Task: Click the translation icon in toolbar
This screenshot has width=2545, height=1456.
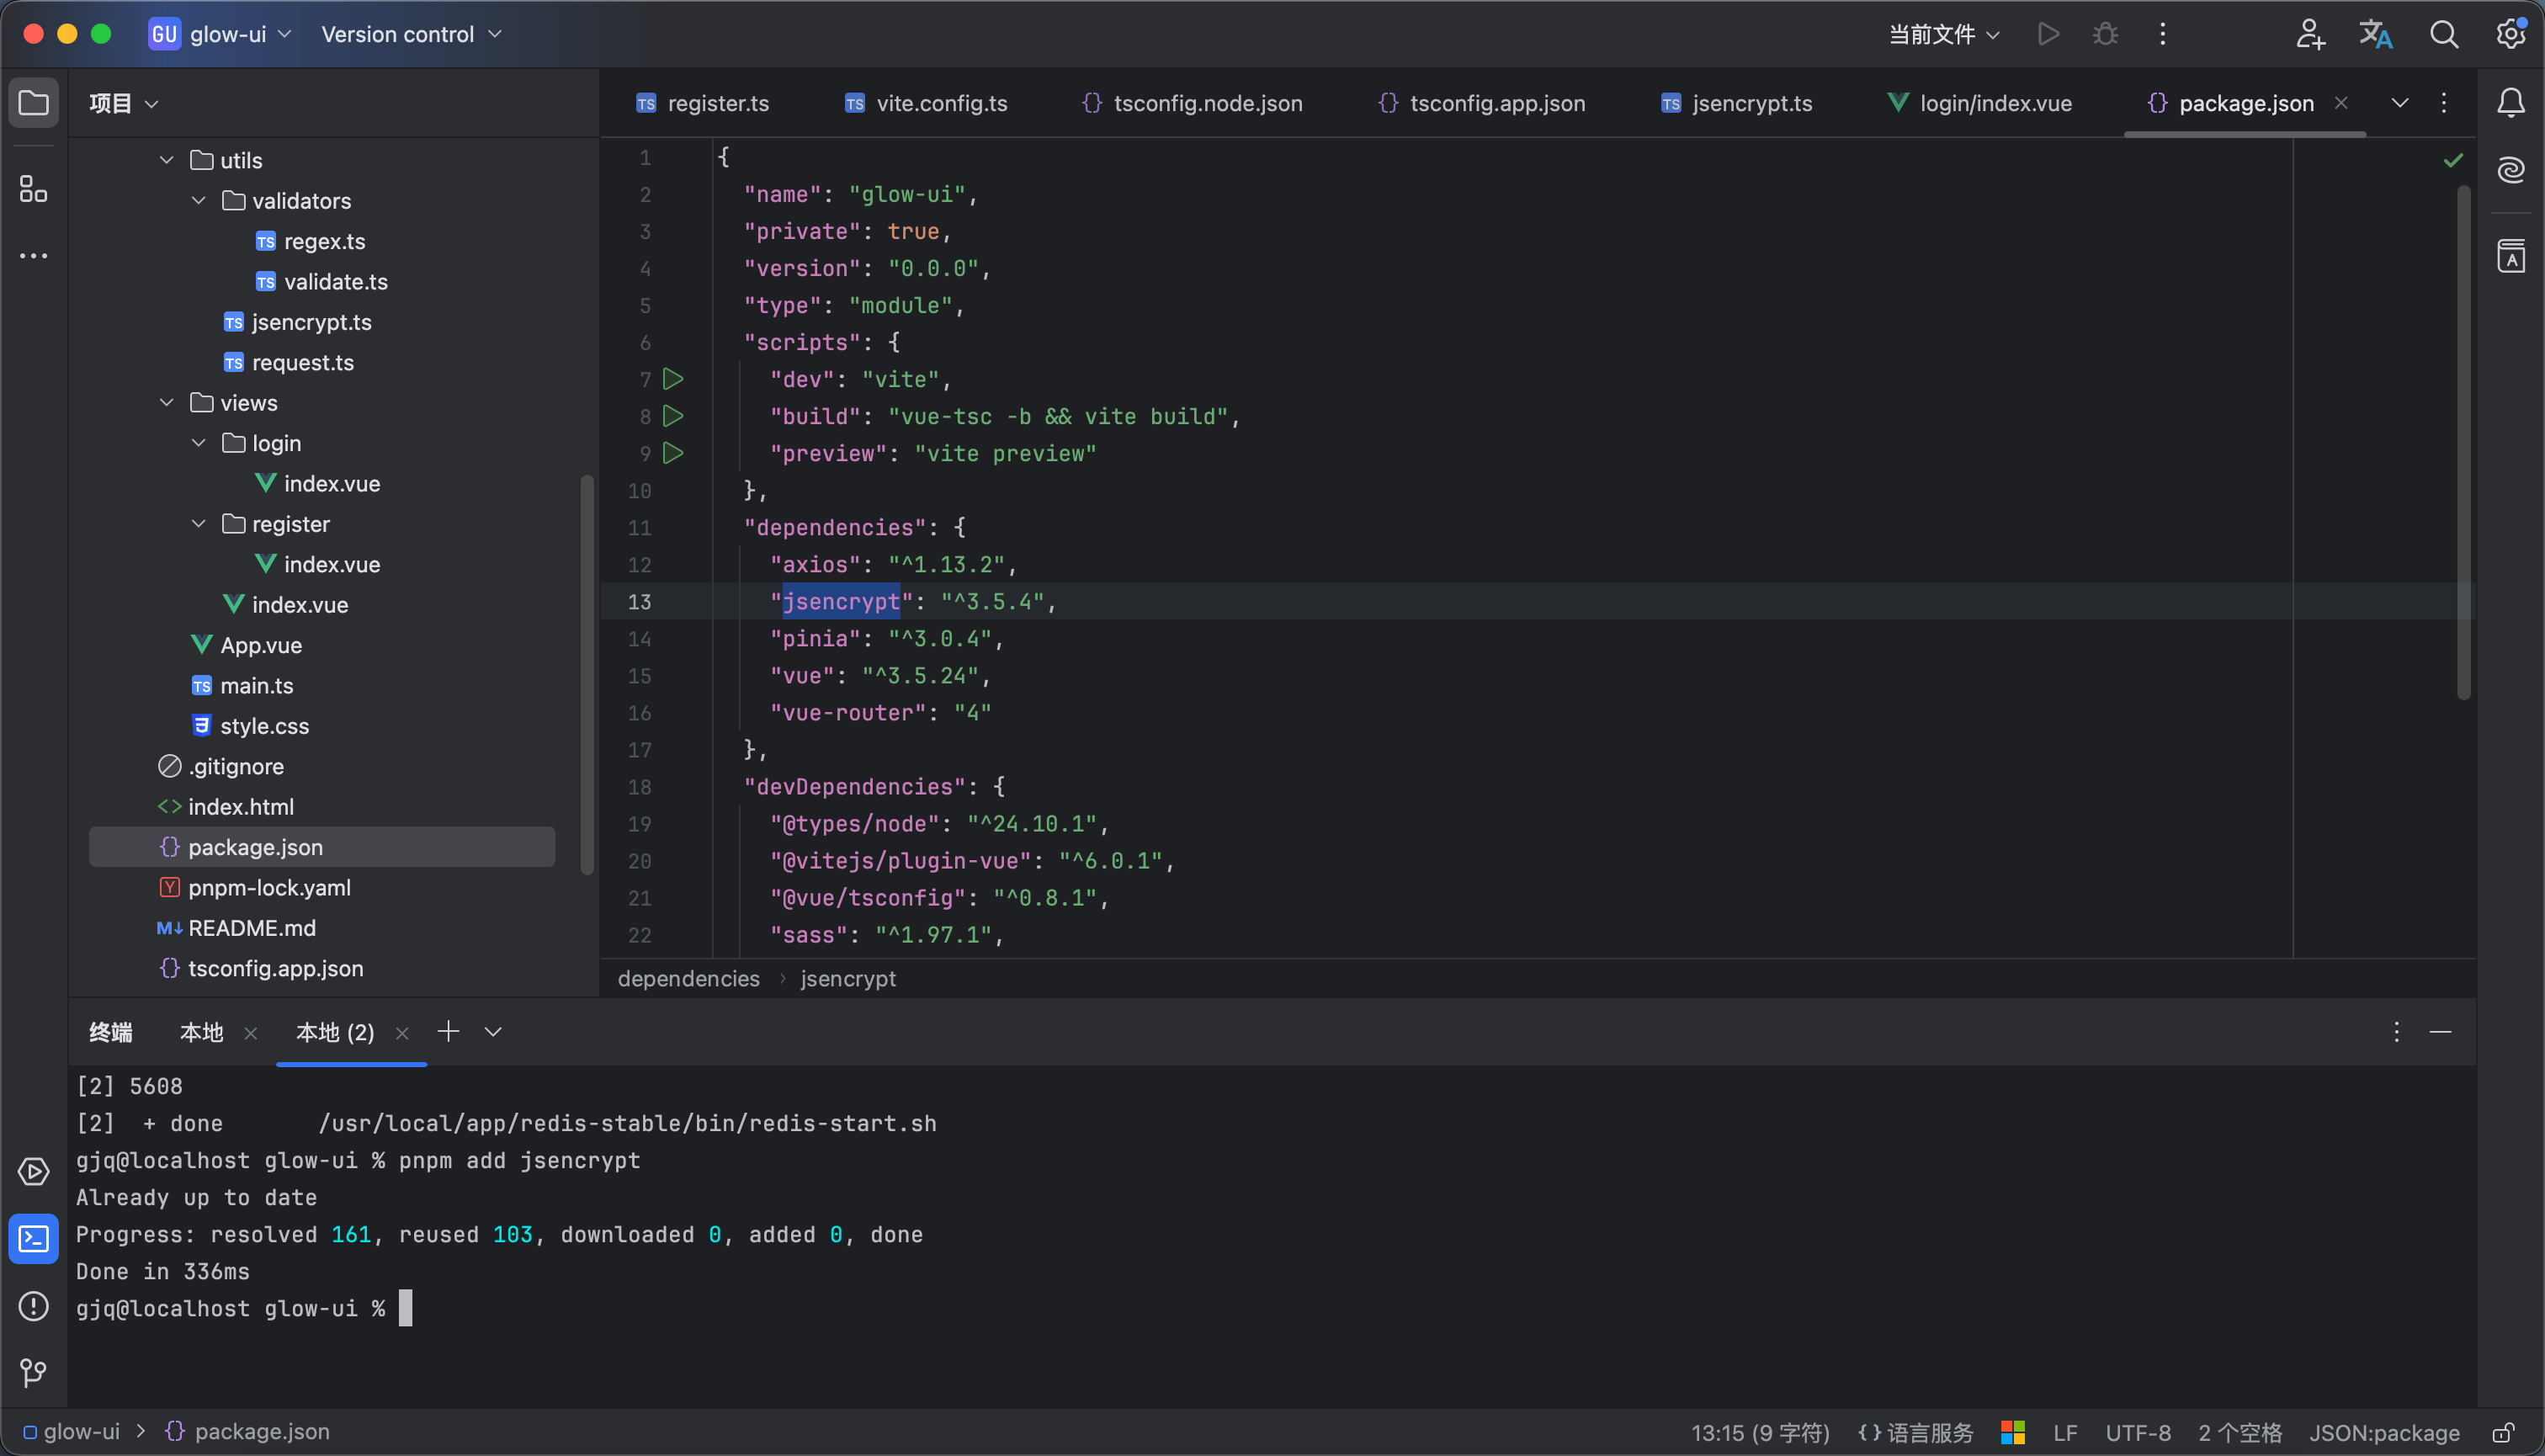Action: point(2375,34)
